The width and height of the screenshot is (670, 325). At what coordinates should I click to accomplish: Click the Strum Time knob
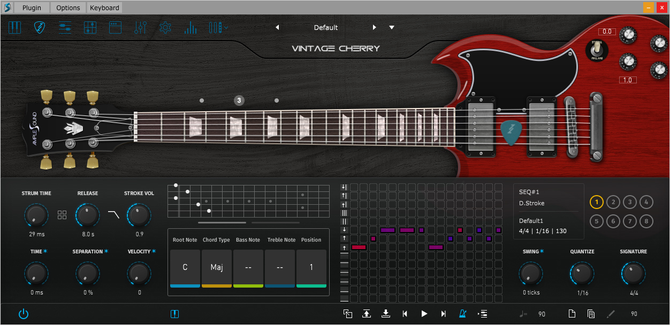(36, 215)
